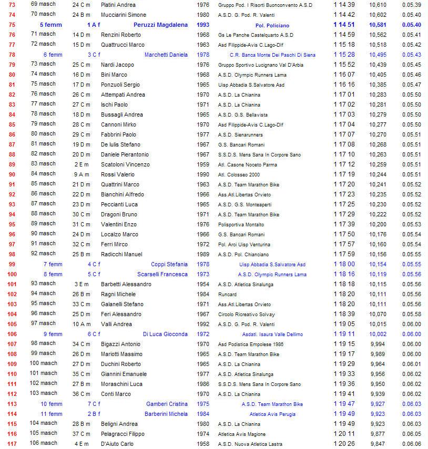Click runner Scarselli Francesca
Image resolution: width=428 pixels, height=449 pixels.
[x=162, y=274]
